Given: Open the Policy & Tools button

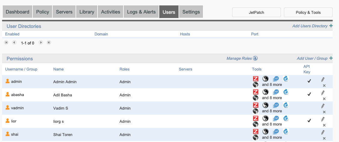Looking at the screenshot, I should coord(308,12).
